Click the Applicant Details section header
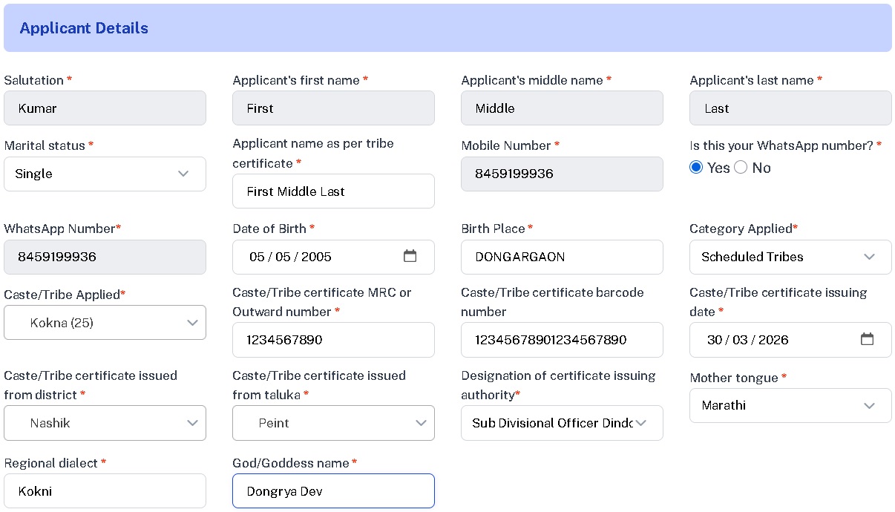This screenshot has height=512, width=895. 84,28
